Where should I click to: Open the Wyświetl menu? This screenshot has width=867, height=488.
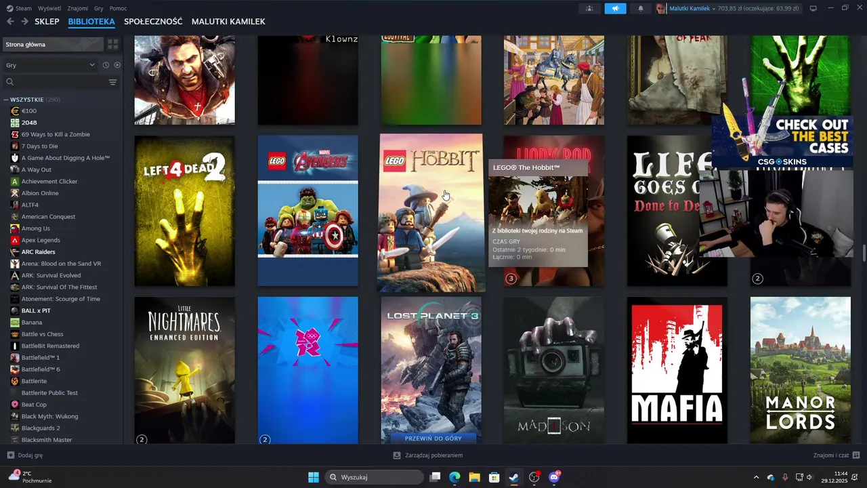pos(49,8)
